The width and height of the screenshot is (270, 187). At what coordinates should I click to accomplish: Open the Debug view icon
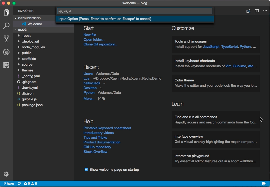pyautogui.click(x=6, y=52)
